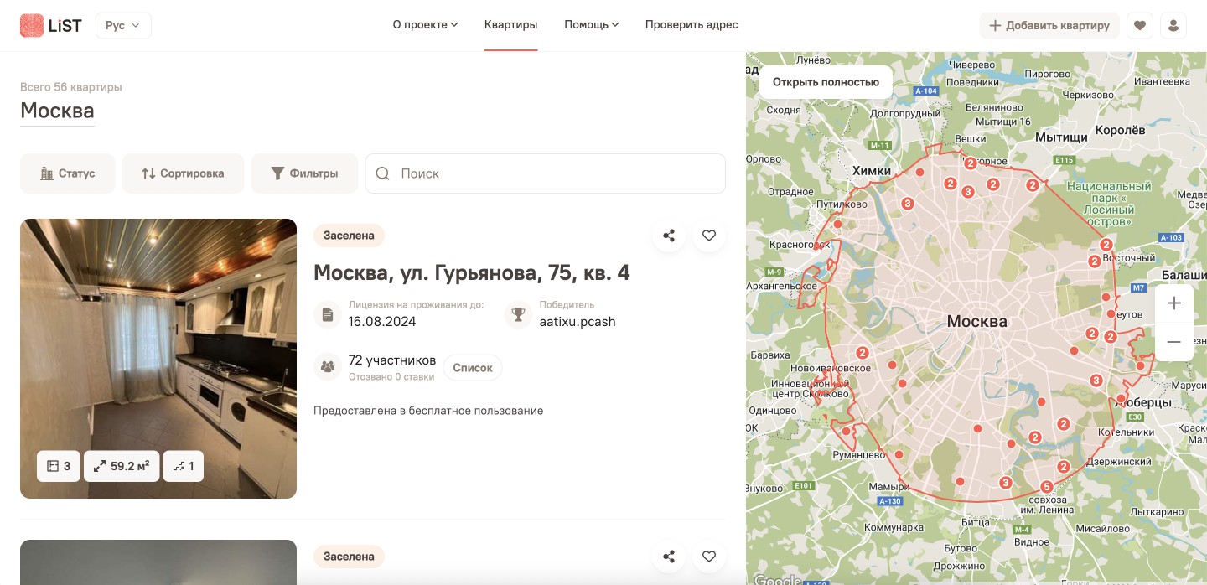Image resolution: width=1207 pixels, height=585 pixels.
Task: Click the Список participants button
Action: (473, 367)
